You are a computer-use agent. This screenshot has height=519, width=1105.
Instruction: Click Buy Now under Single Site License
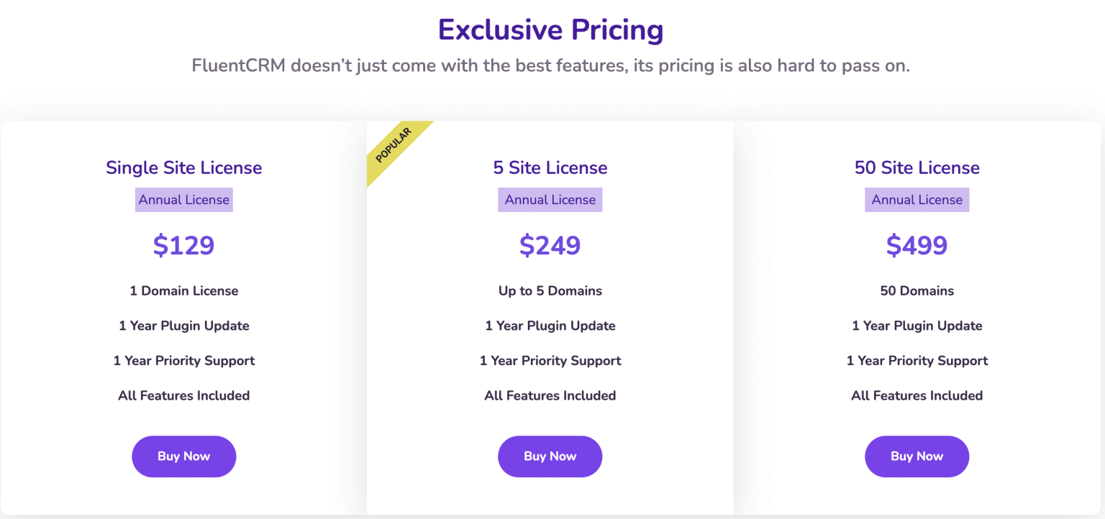pyautogui.click(x=183, y=456)
